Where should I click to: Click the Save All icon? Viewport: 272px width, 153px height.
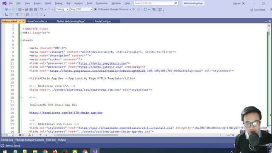(35, 9)
